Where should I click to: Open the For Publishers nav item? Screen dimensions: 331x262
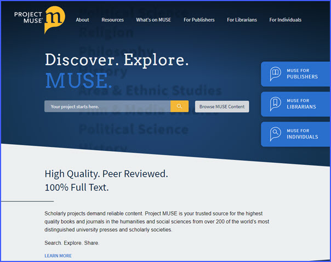[199, 20]
